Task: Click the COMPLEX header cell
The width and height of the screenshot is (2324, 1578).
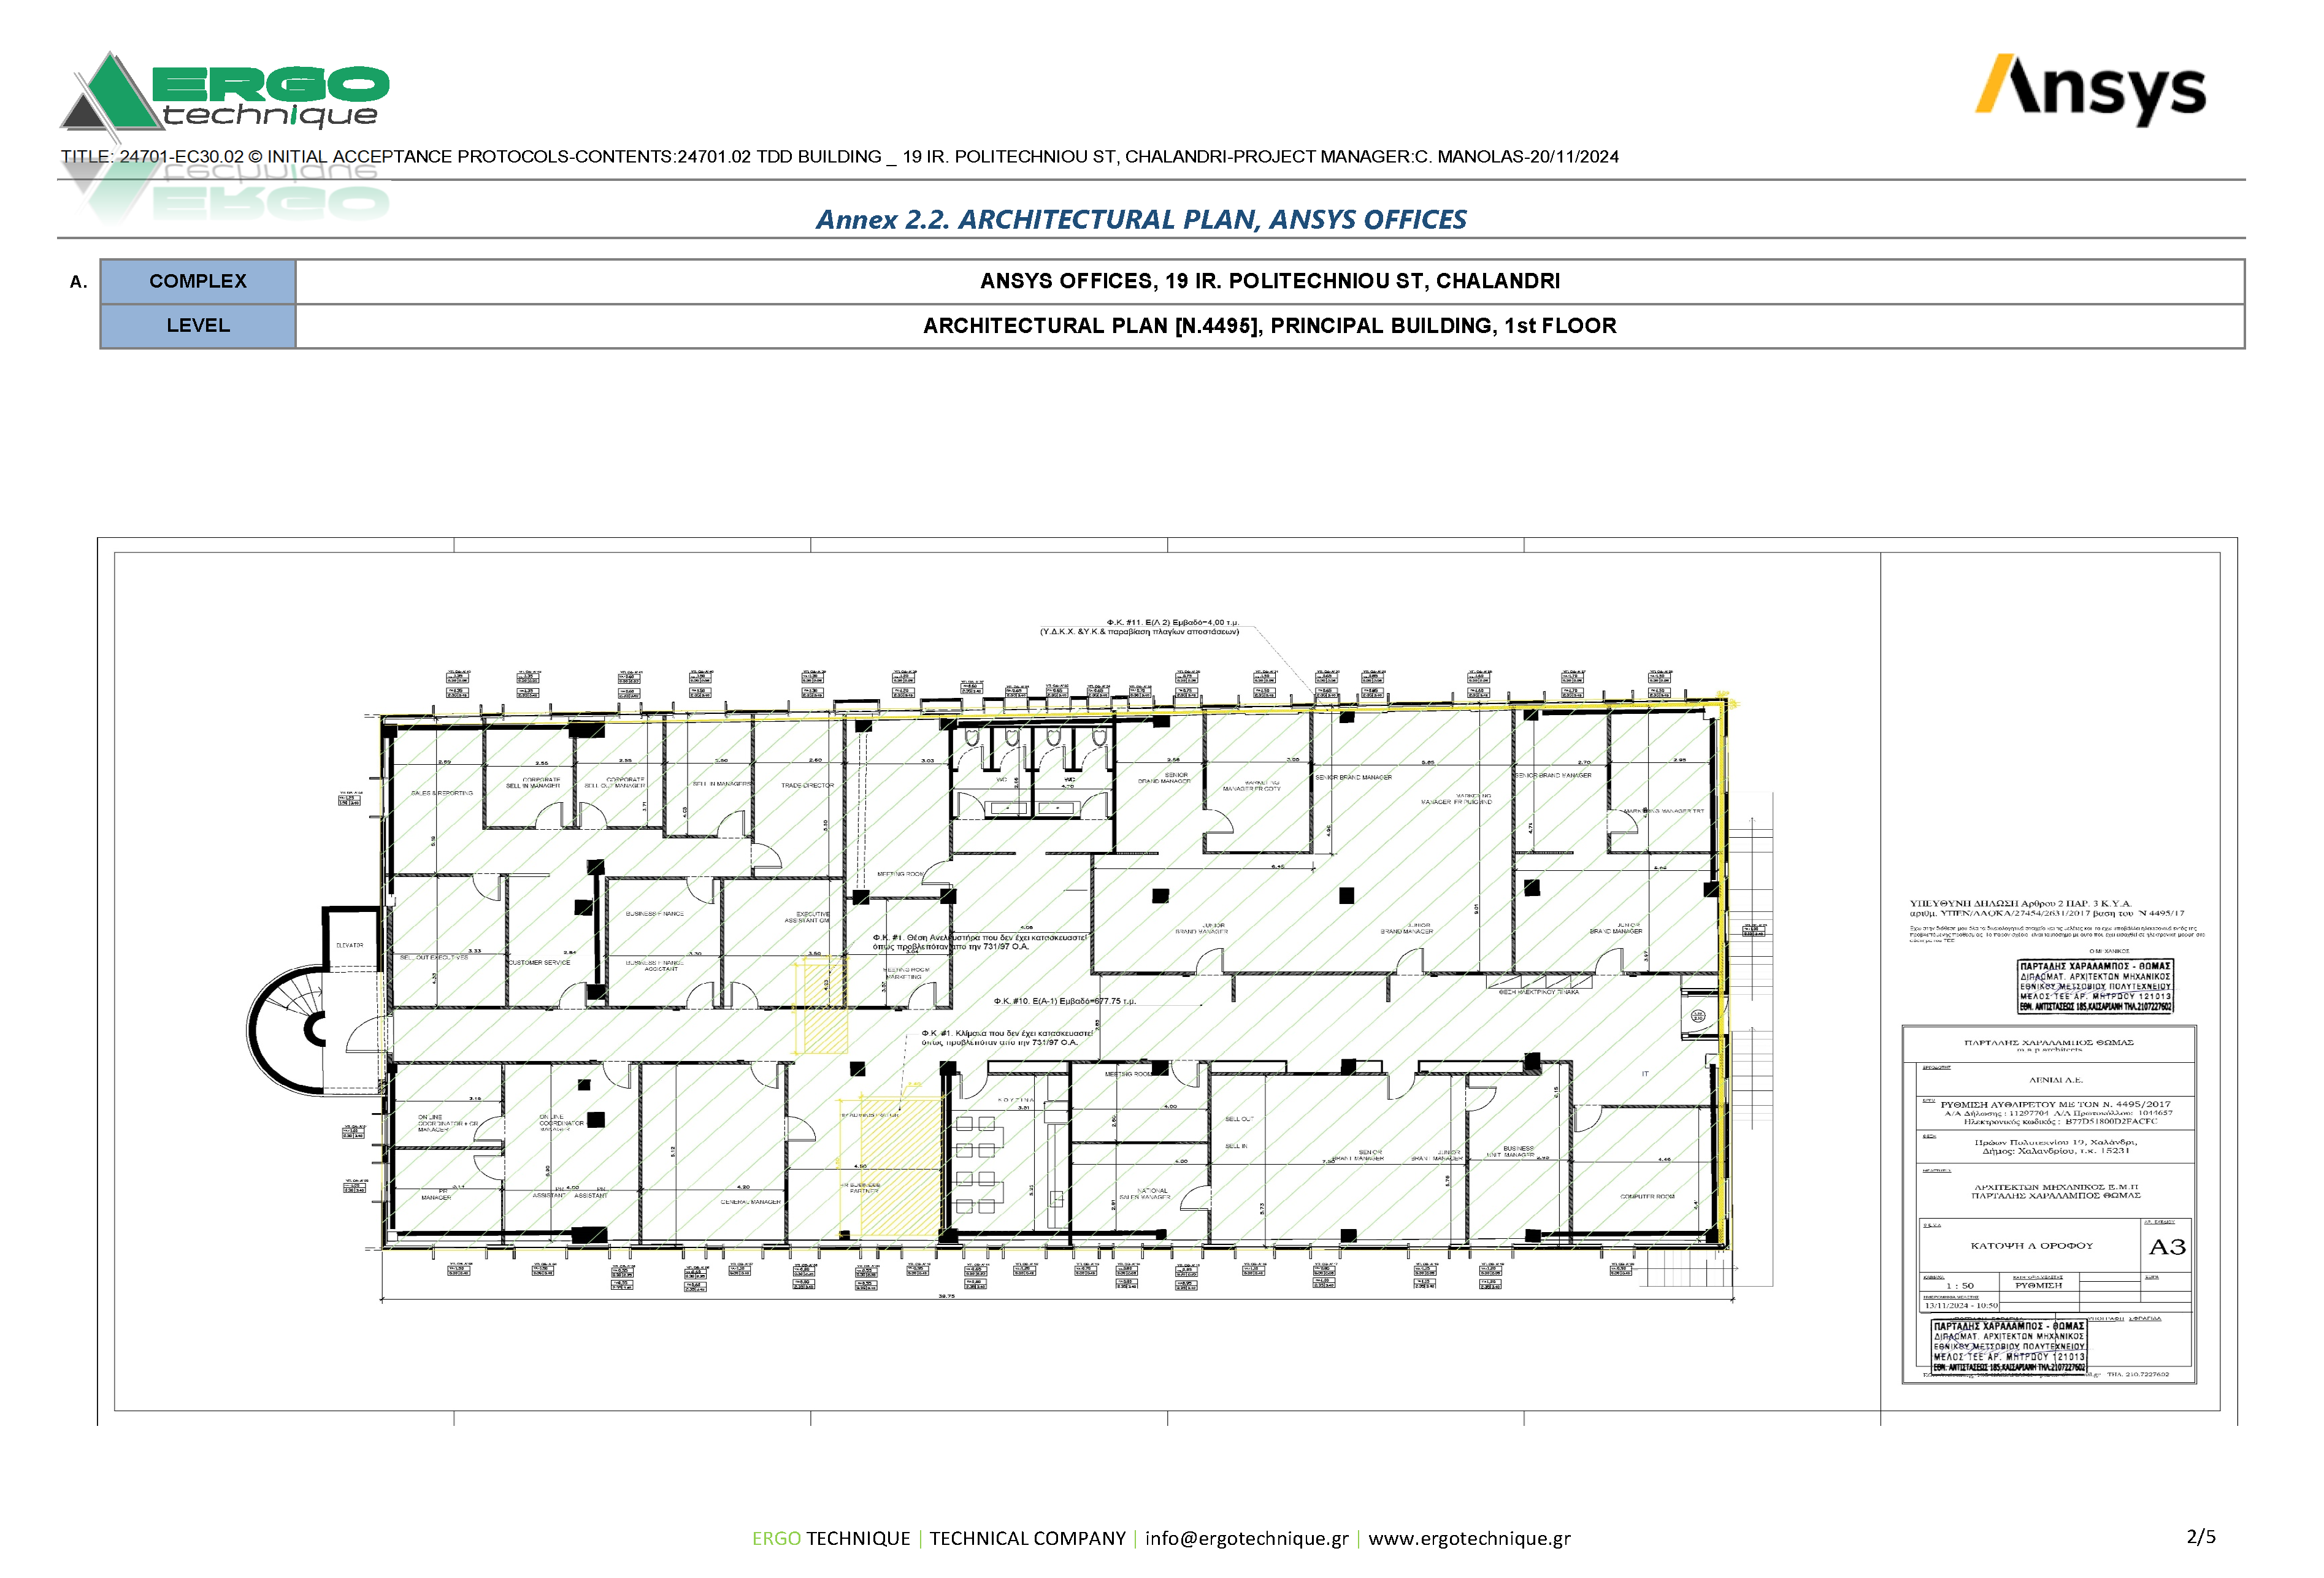Action: (198, 281)
